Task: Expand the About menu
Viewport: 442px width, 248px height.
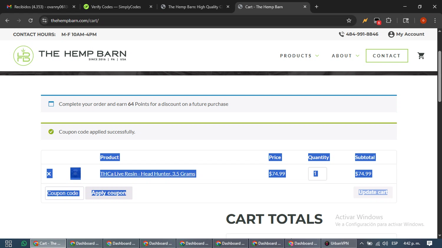Action: tap(345, 56)
